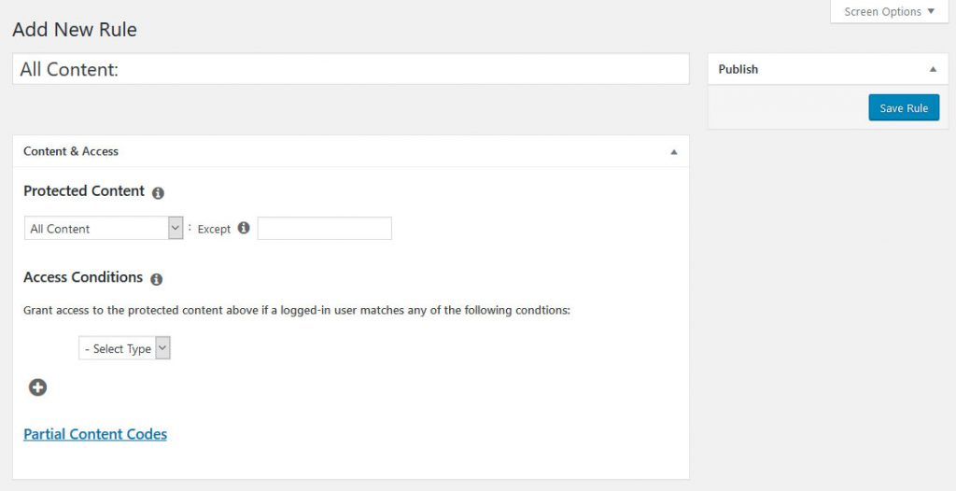Screen dimensions: 956x491
Task: Focus the rule title text field
Action: point(350,69)
